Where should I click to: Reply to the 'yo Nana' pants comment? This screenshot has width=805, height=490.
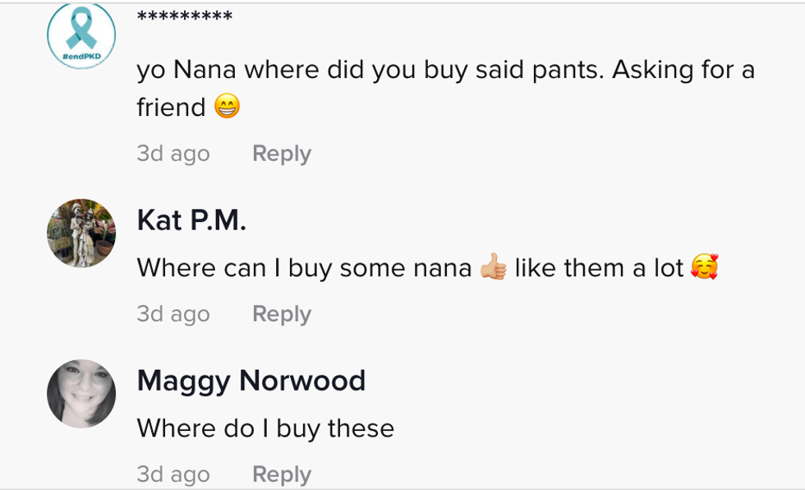coord(281,154)
